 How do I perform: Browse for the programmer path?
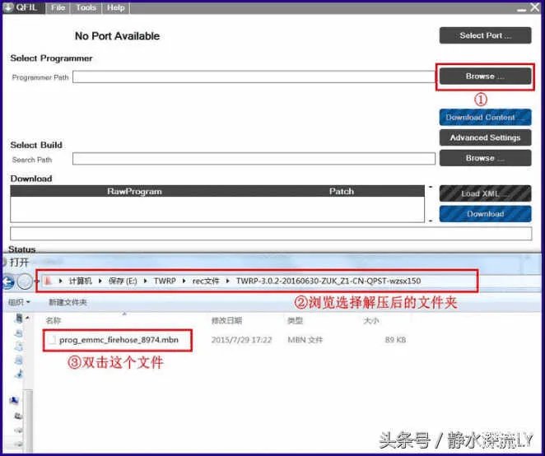click(x=484, y=77)
